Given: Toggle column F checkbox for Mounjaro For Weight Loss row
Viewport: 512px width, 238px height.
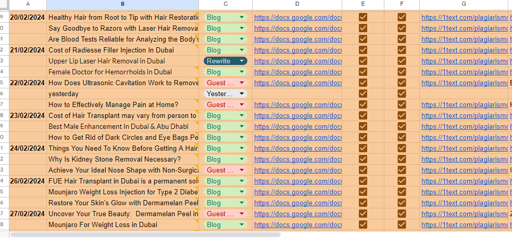Looking at the screenshot, I should coord(402,224).
